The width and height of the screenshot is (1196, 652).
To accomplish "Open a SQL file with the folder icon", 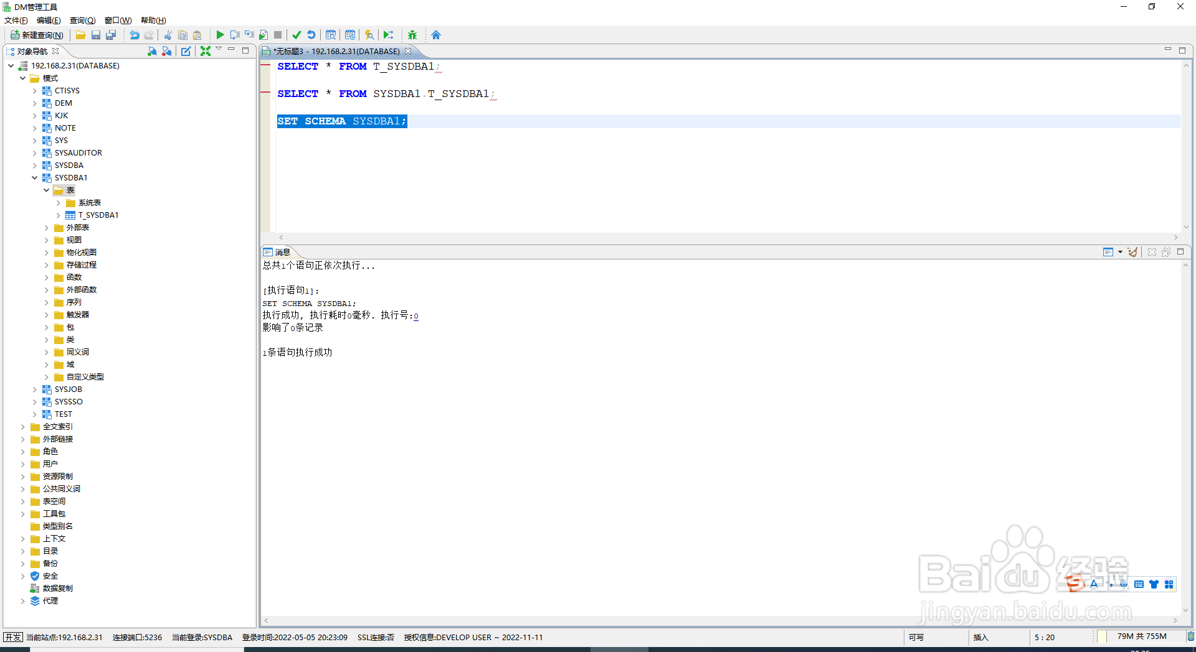I will pyautogui.click(x=80, y=35).
